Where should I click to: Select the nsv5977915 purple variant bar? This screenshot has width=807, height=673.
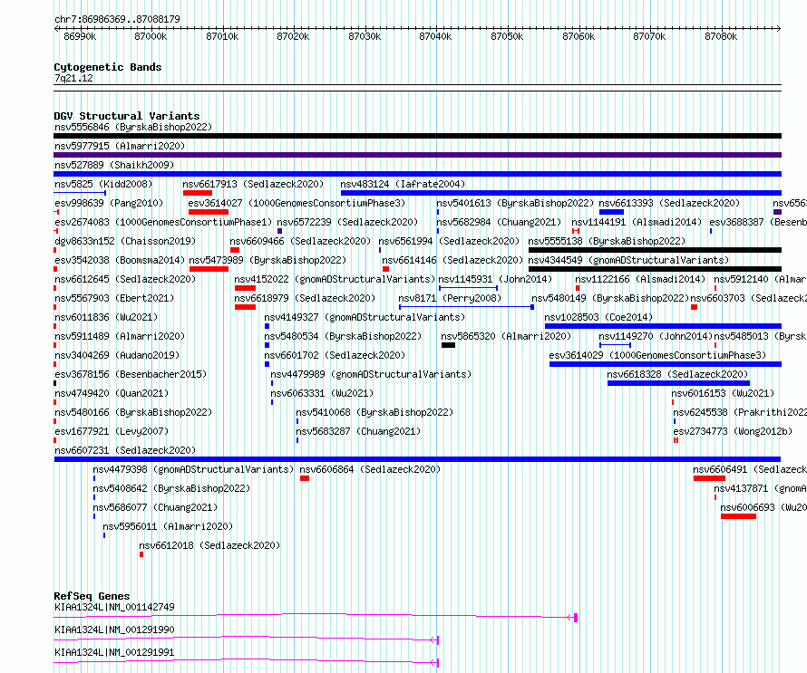(417, 155)
